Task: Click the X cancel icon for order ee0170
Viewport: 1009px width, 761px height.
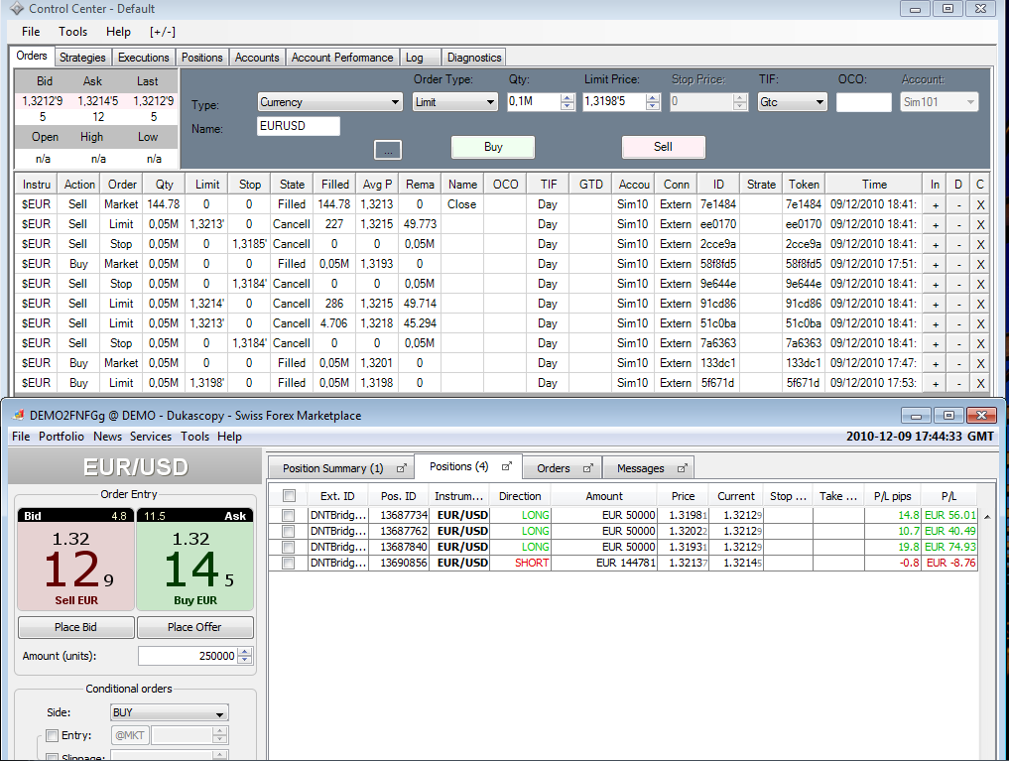Action: [x=980, y=224]
